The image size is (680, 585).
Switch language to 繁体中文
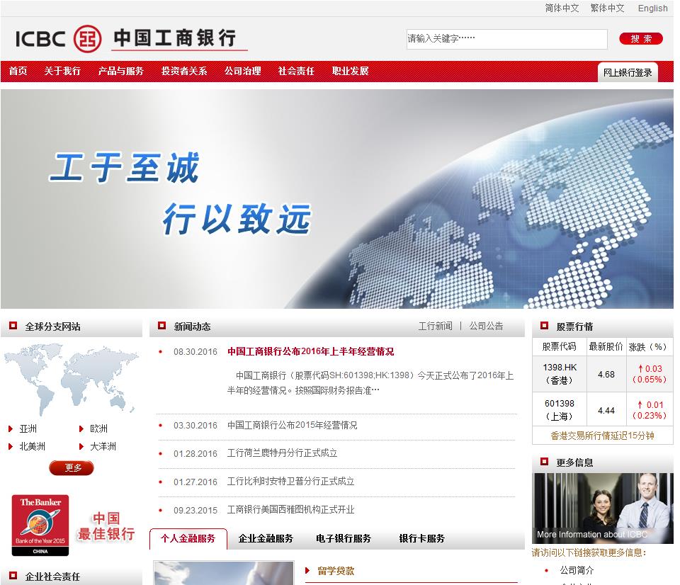click(608, 8)
